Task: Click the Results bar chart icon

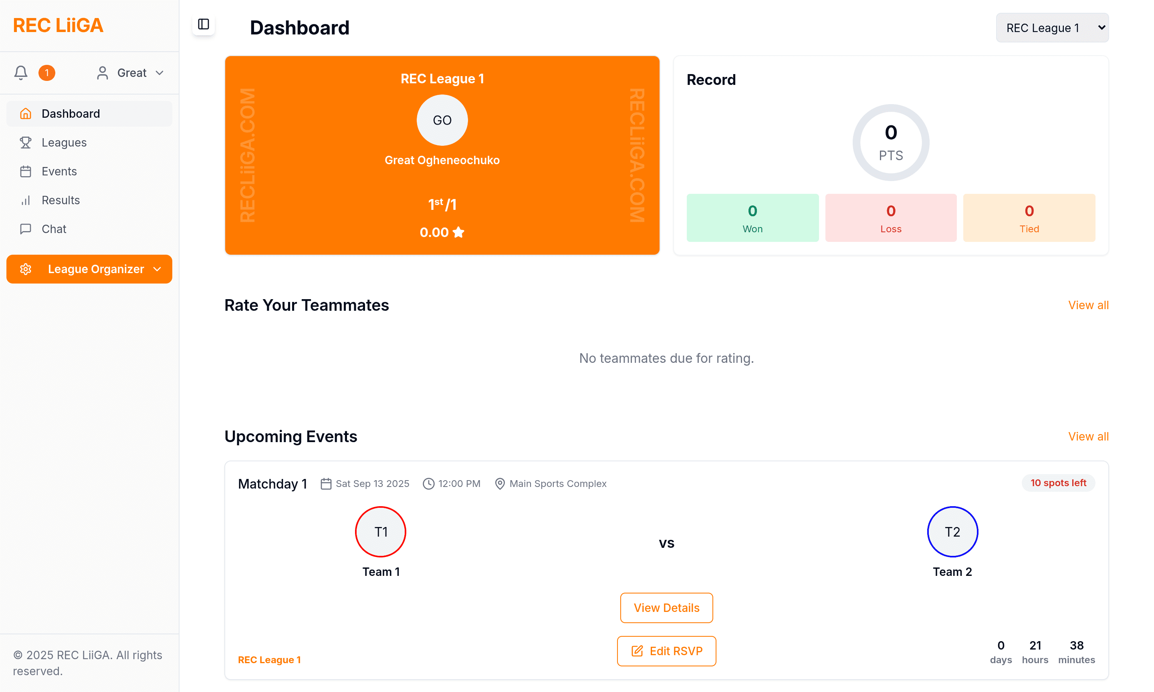Action: point(26,200)
